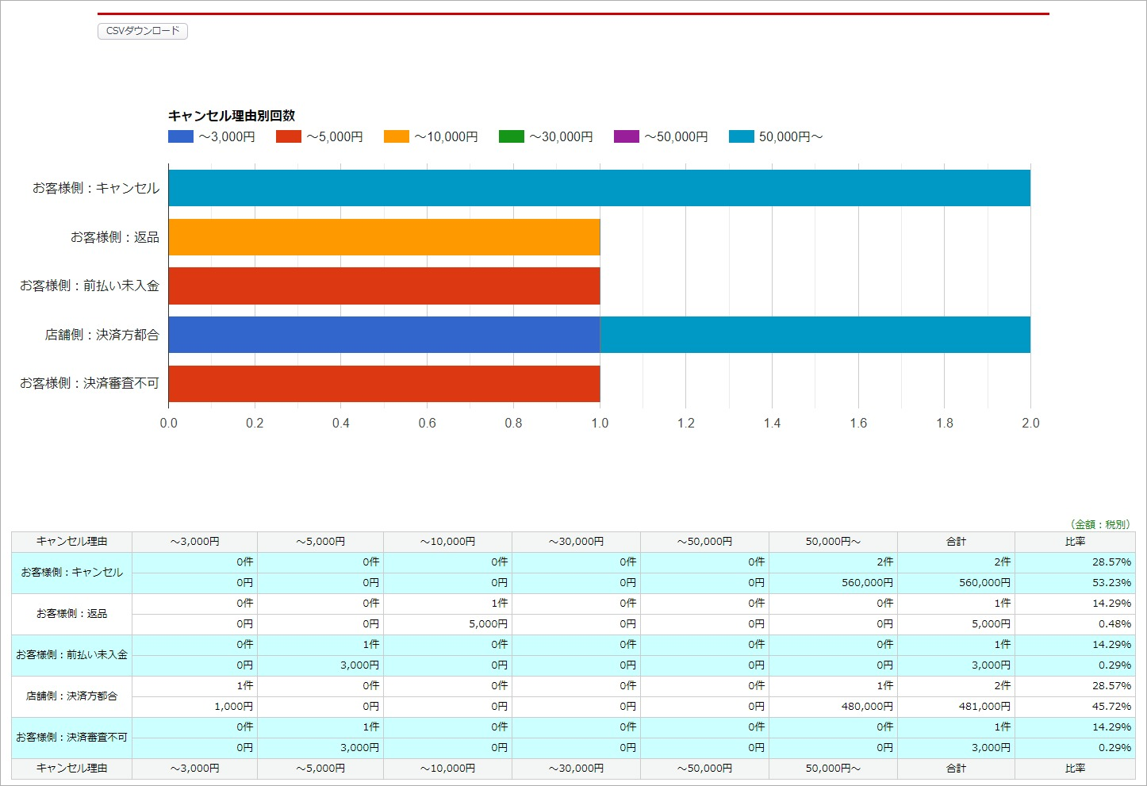This screenshot has height=786, width=1147.
Task: Click the orange ～10,000円 legend swatch
Action: pyautogui.click(x=397, y=136)
